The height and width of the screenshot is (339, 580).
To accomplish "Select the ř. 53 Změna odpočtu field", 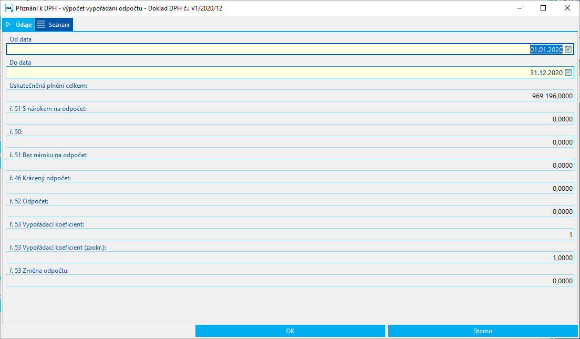I will (290, 281).
